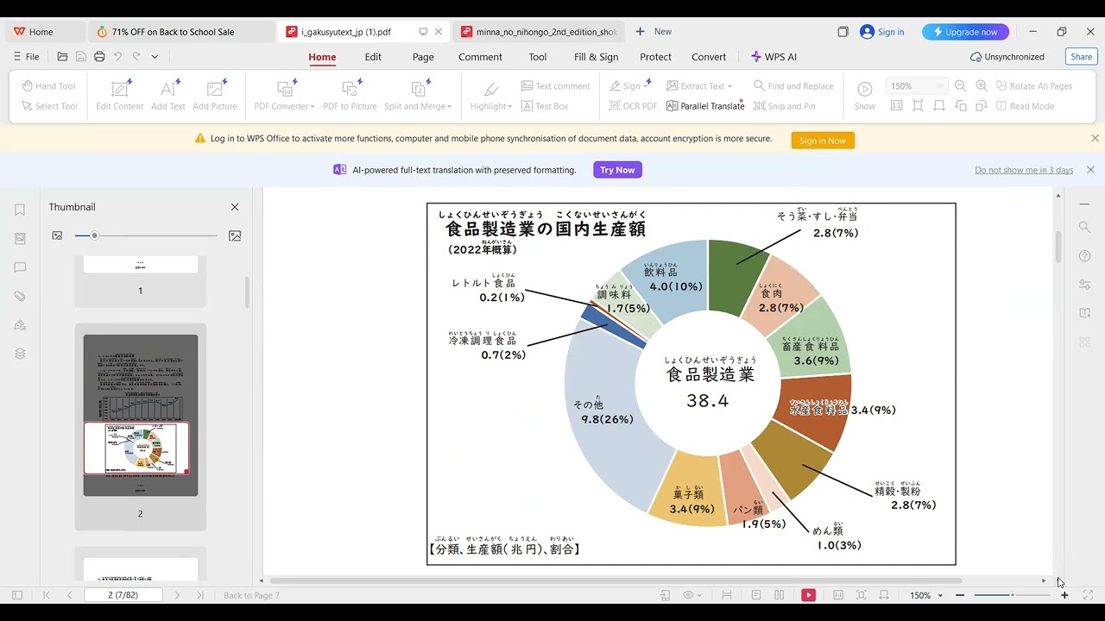
Task: Click Sign in at the top
Action: [882, 32]
